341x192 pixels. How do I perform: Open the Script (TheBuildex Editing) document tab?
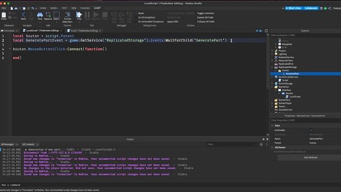pyautogui.click(x=84, y=31)
